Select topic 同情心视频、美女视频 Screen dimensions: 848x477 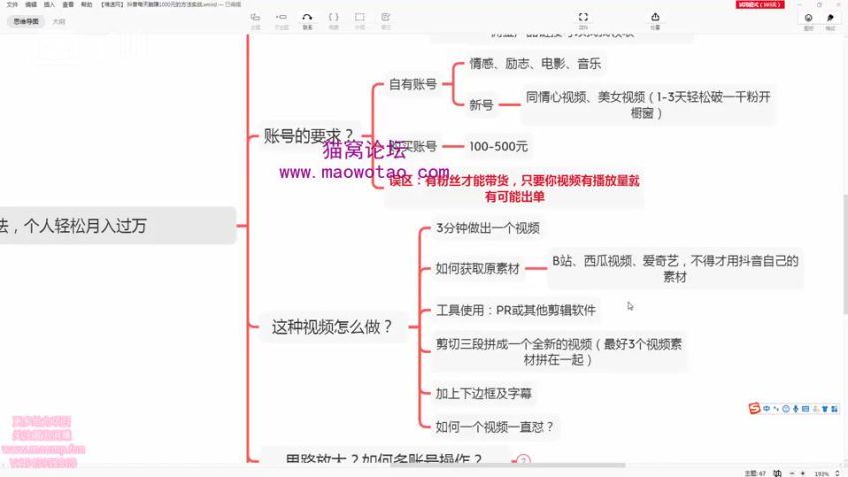coord(647,105)
